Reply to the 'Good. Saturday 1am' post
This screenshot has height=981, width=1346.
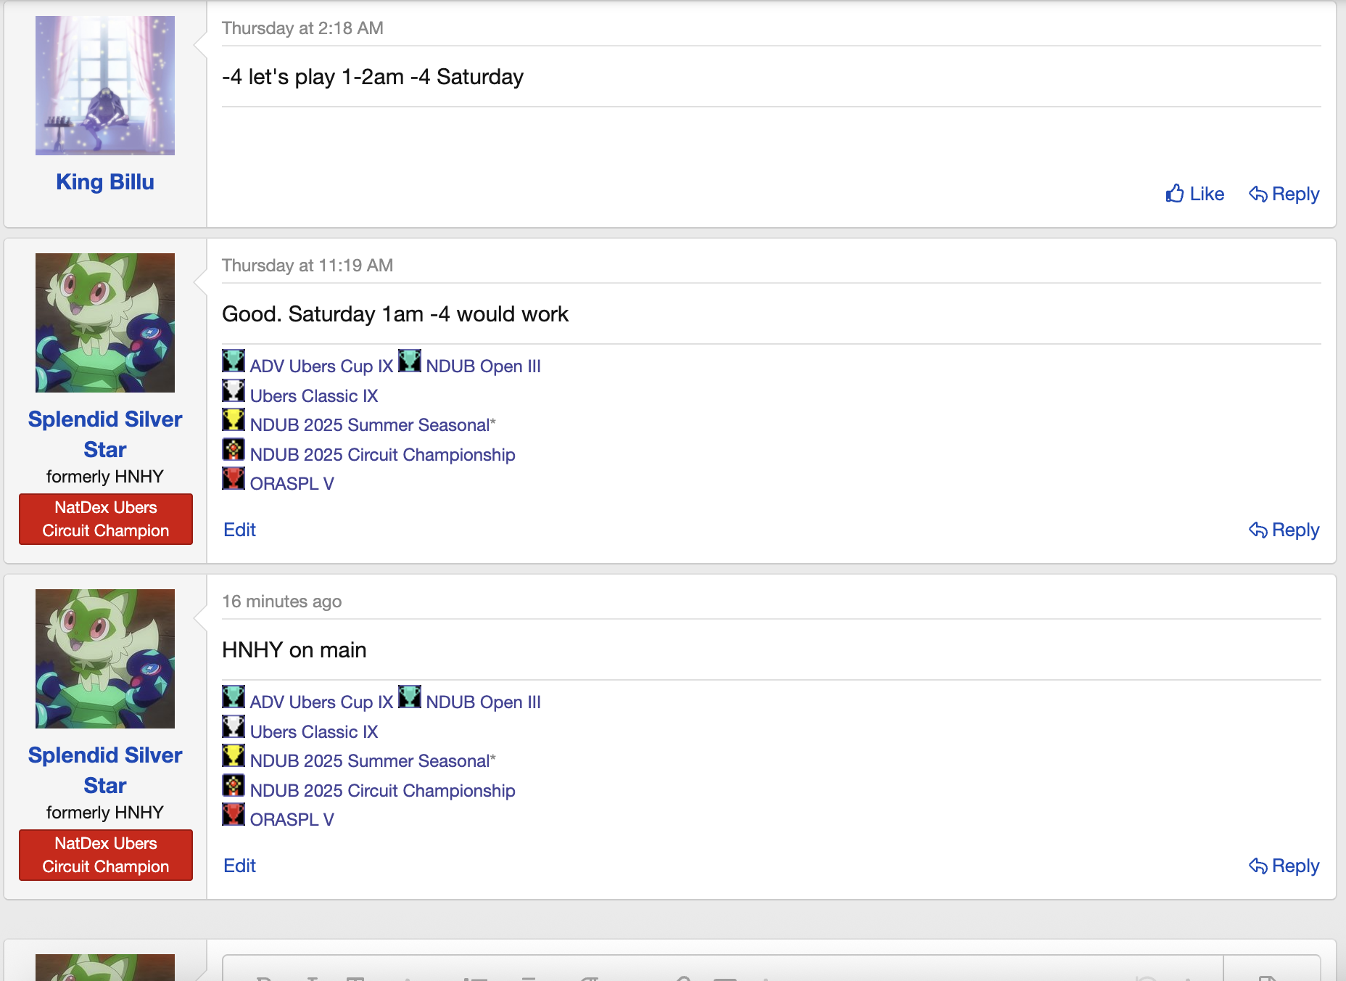1284,530
